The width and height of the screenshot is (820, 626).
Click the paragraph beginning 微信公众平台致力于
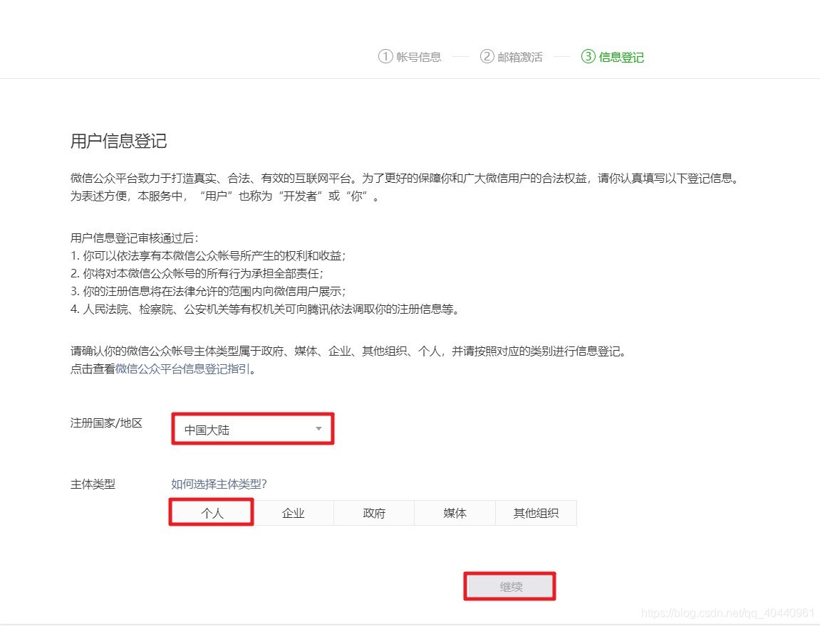click(x=406, y=178)
